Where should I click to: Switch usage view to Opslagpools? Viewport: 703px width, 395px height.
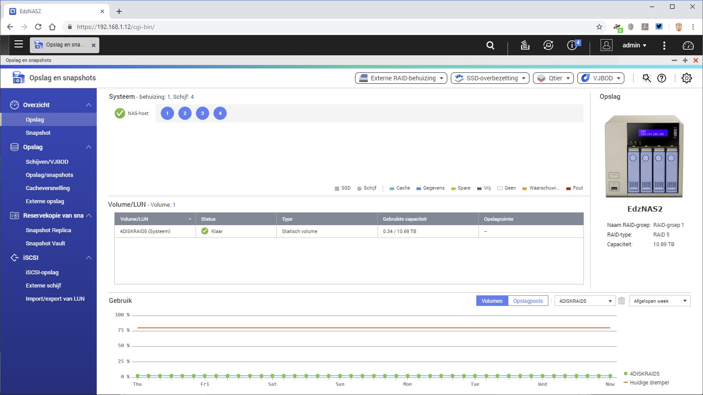(x=528, y=301)
